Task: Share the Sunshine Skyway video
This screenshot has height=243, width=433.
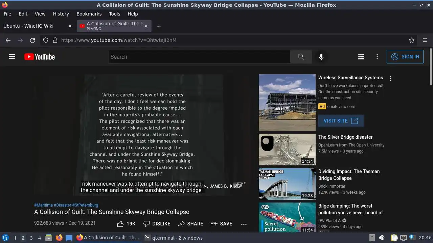Action: [x=190, y=224]
